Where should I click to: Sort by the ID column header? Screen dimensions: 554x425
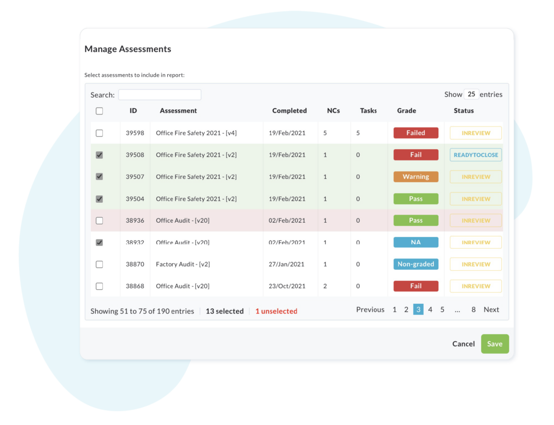[133, 110]
